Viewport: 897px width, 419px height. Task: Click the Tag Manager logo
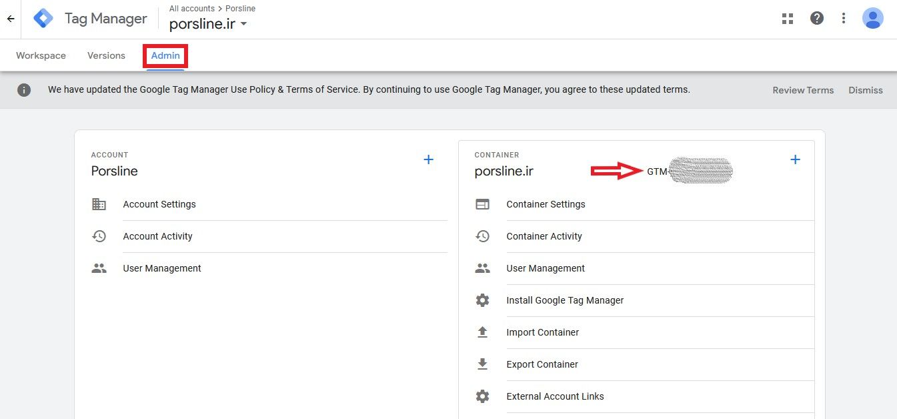click(x=43, y=19)
